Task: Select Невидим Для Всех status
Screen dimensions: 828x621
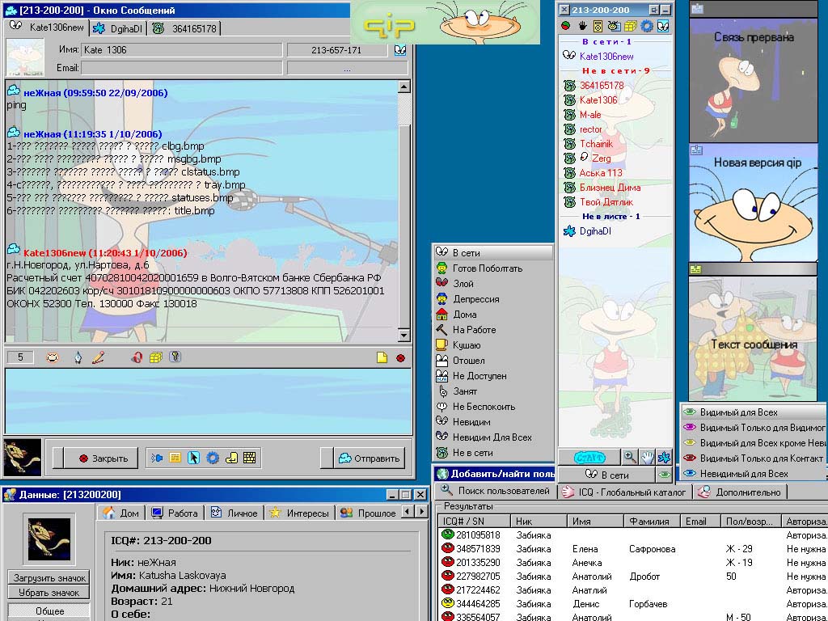Action: click(x=493, y=437)
